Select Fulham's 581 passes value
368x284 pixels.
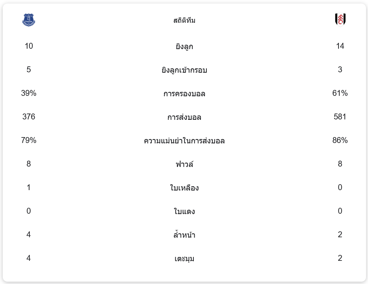tap(340, 117)
